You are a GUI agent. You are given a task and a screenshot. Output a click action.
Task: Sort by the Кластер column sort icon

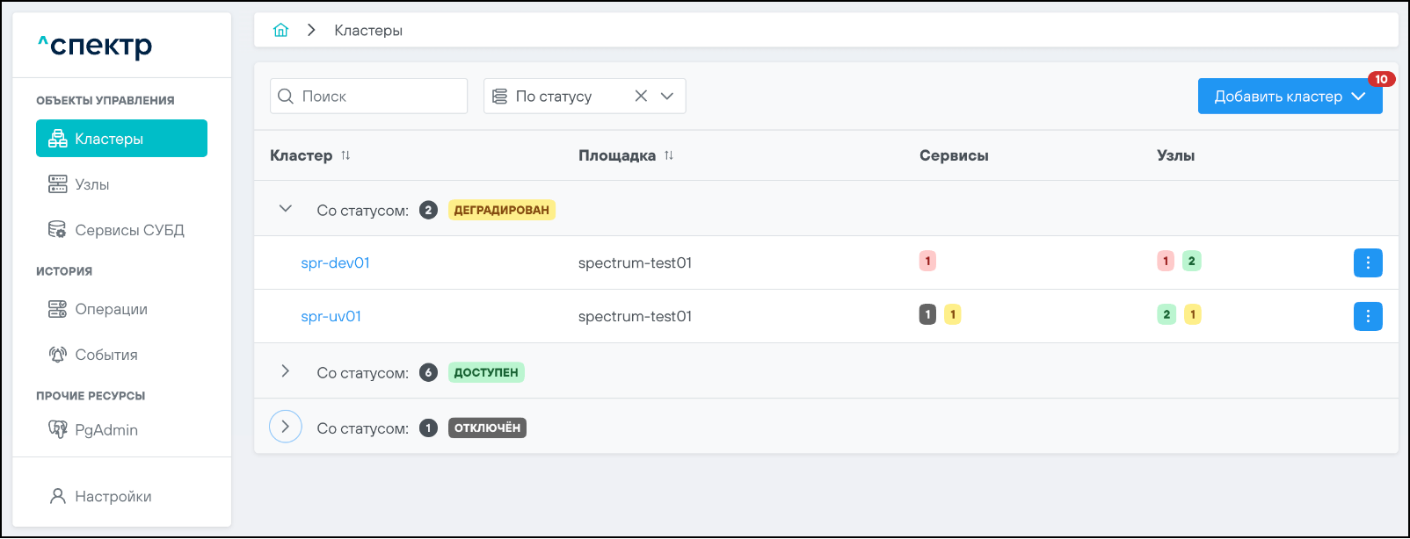click(x=345, y=155)
